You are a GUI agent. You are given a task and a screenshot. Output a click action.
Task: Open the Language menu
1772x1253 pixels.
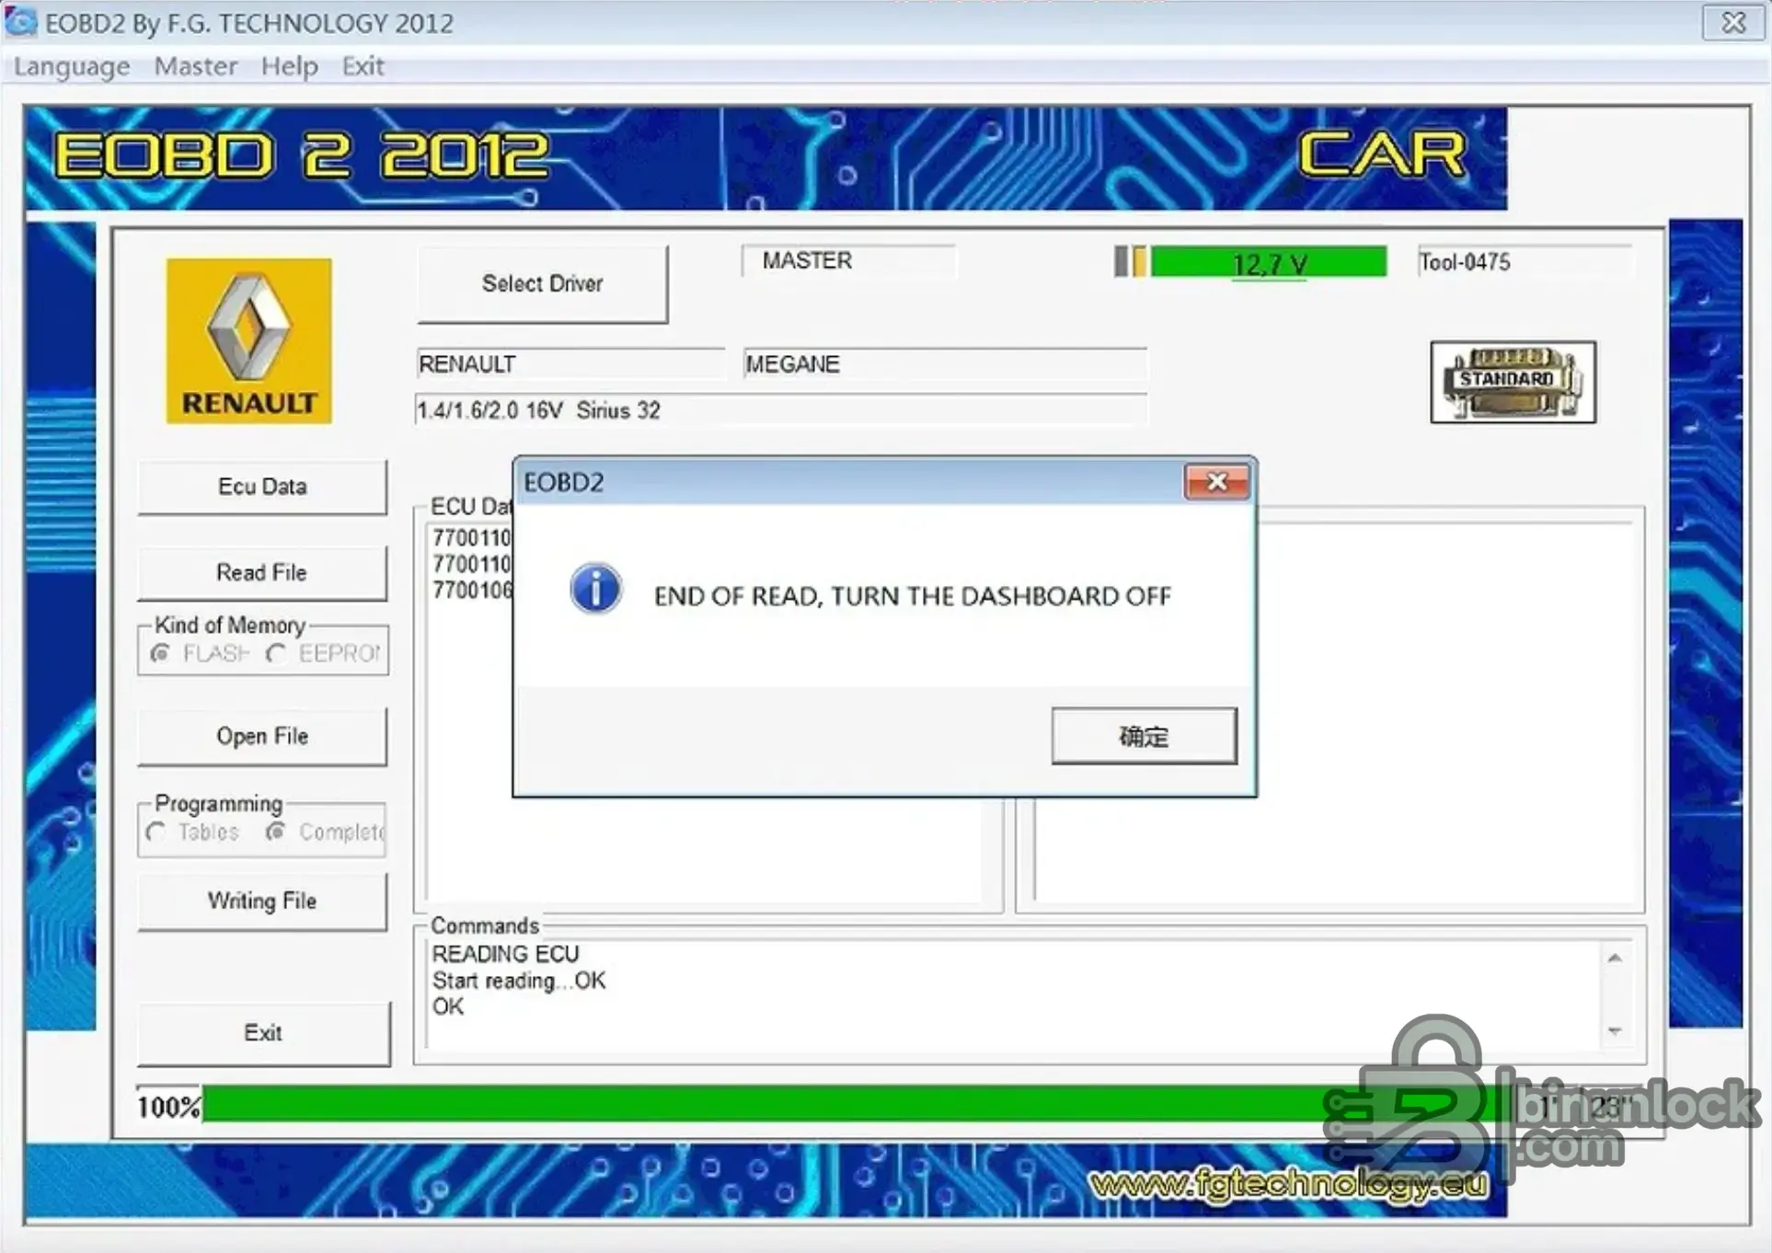[72, 66]
